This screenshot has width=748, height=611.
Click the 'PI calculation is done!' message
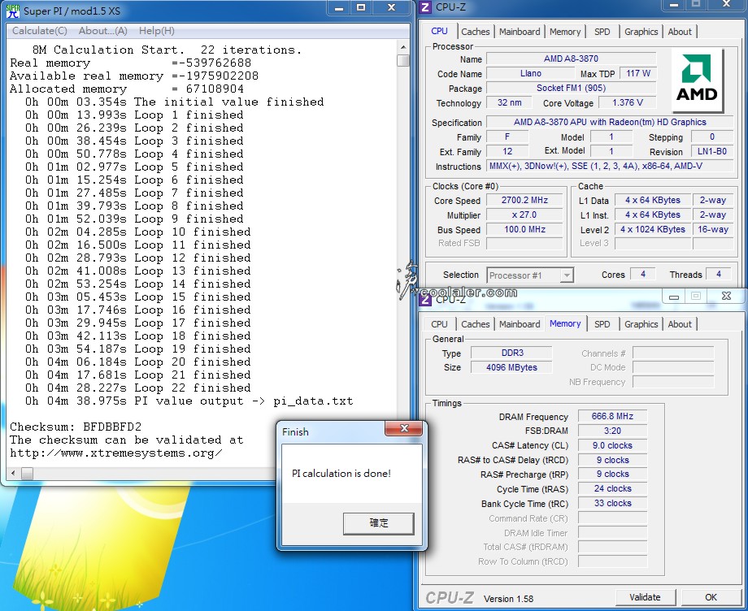point(341,473)
